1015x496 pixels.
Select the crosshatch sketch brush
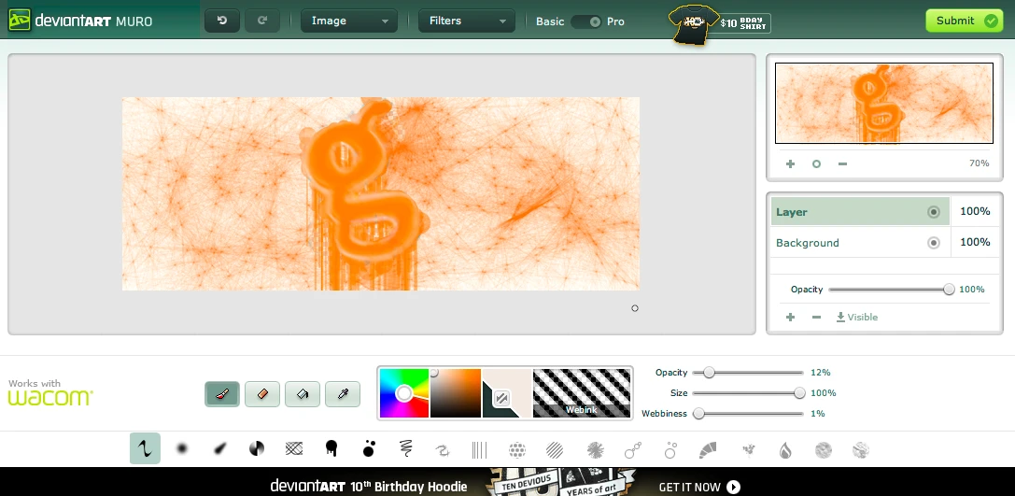294,448
